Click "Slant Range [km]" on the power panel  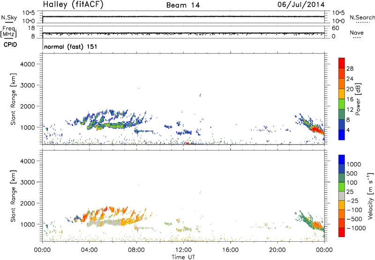[13, 99]
